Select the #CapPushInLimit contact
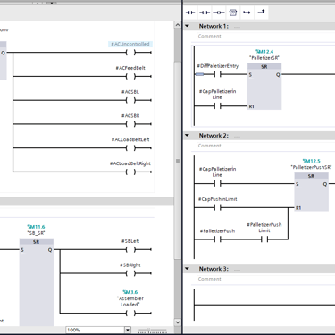Screen dimensions: 335x335 [x=217, y=207]
